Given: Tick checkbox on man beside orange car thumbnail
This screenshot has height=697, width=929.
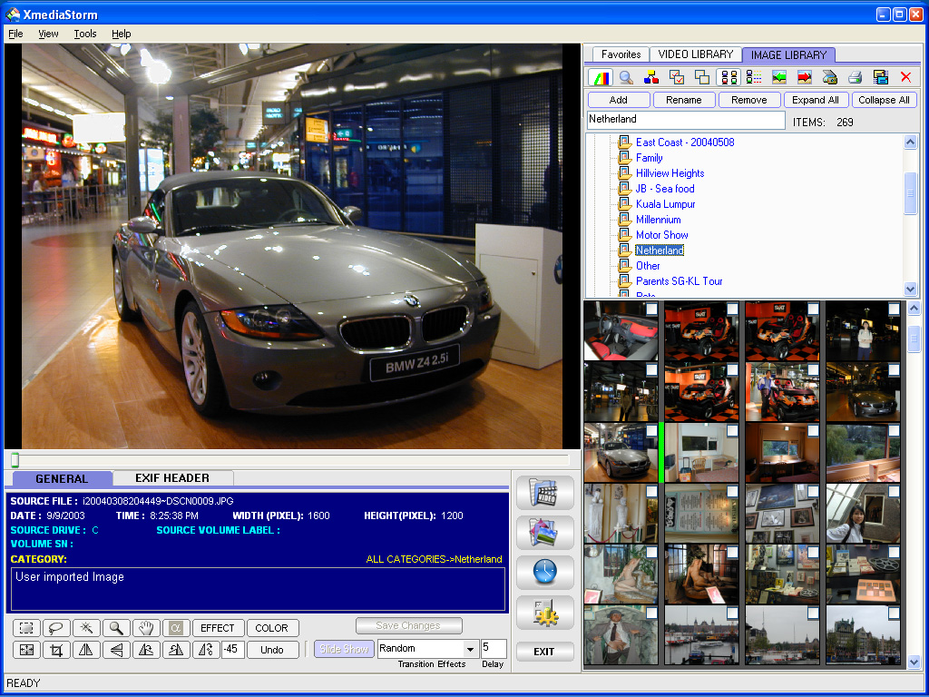Looking at the screenshot, I should (813, 370).
